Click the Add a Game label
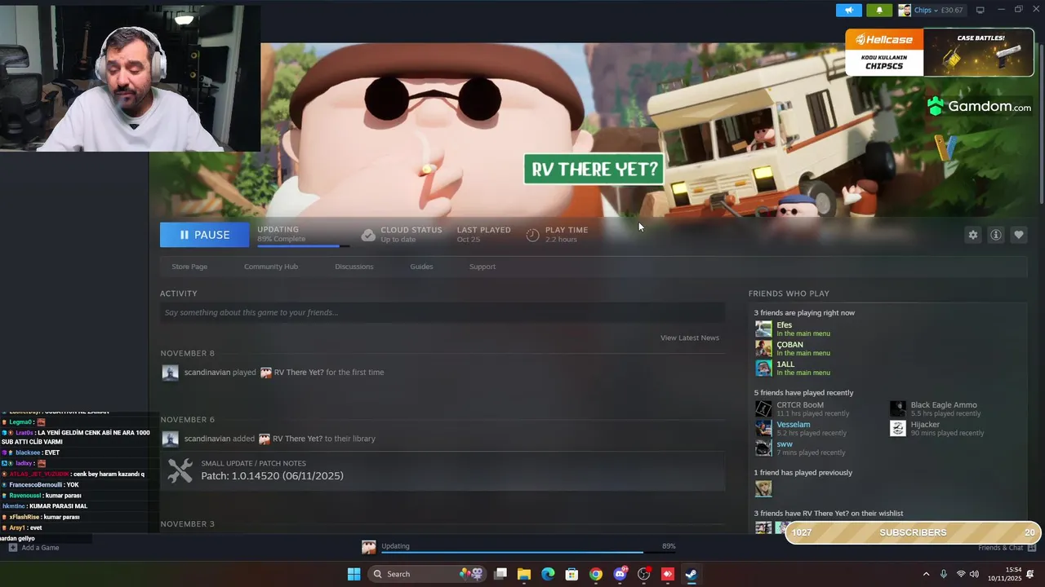The width and height of the screenshot is (1045, 587). pos(40,548)
